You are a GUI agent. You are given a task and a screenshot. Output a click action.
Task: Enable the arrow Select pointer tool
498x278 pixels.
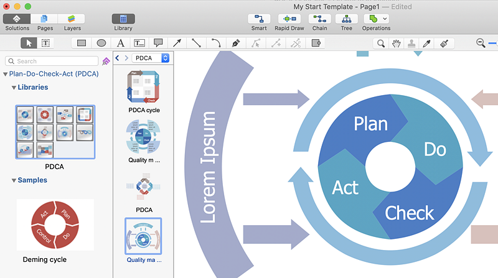click(29, 43)
